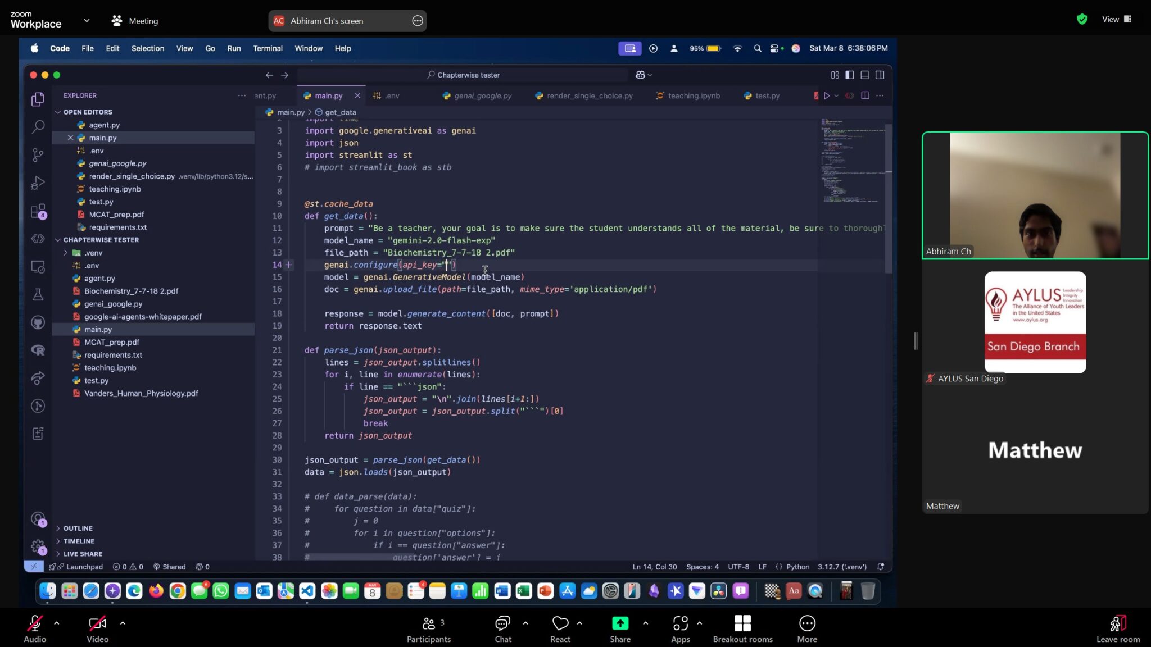Open the notifications bell in status bar
The height and width of the screenshot is (647, 1151).
881,567
